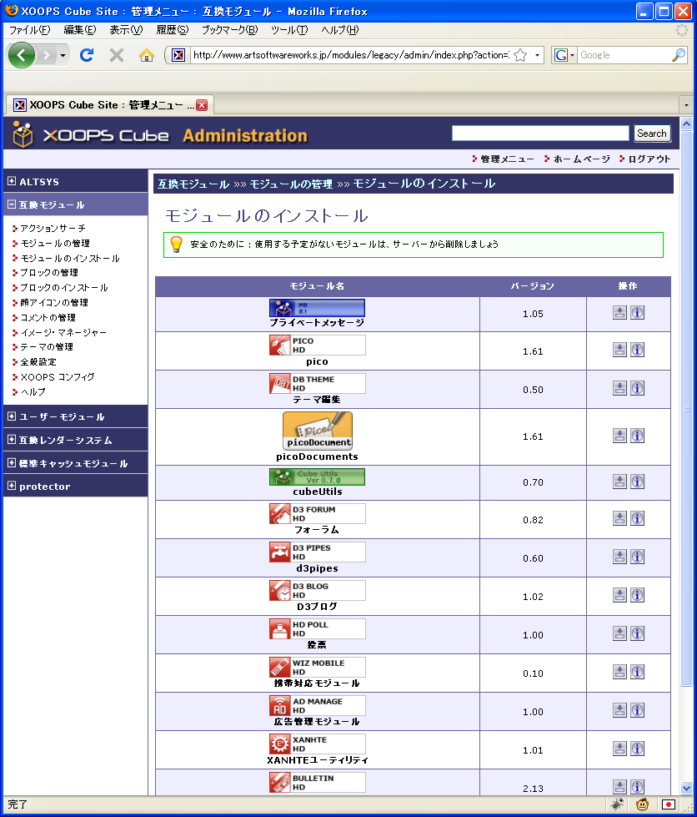Open the ツール(T) menu
697x817 pixels.
[288, 30]
